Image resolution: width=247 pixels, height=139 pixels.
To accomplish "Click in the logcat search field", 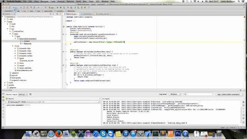I will 198,94.
